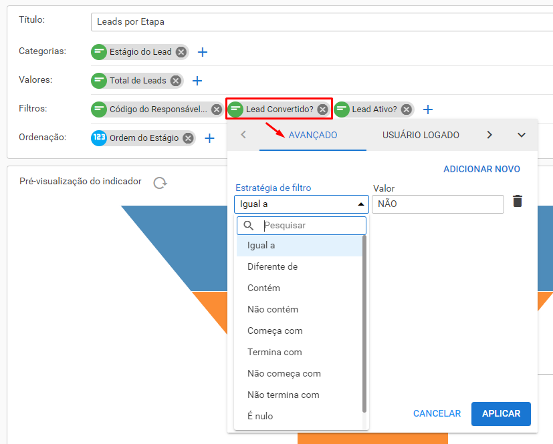Select the 'Contém' option

tap(300, 288)
